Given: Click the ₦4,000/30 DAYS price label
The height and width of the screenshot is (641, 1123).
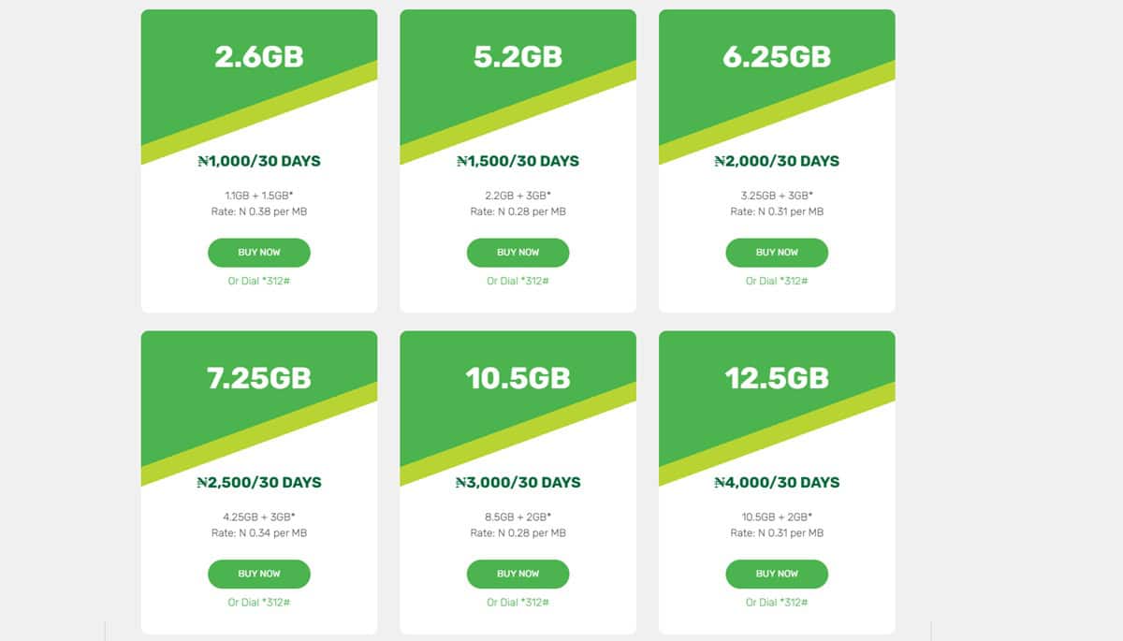Looking at the screenshot, I should (777, 483).
